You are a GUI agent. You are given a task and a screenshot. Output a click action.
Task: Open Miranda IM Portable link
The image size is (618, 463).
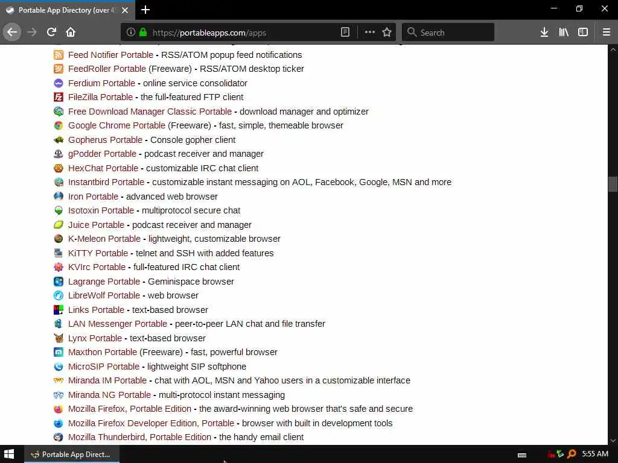107,380
